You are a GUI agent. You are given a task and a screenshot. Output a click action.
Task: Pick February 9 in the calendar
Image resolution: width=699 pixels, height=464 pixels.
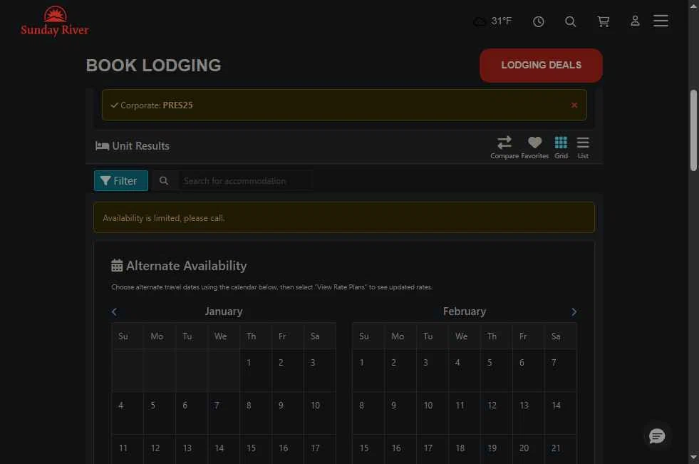click(x=400, y=413)
